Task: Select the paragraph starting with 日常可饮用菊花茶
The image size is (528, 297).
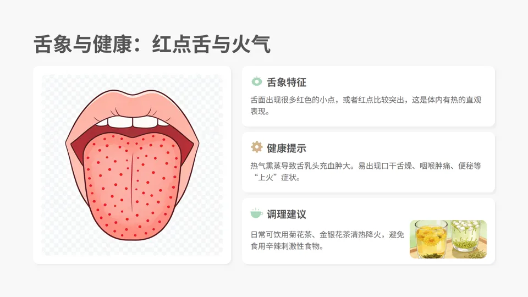Action: click(x=327, y=240)
